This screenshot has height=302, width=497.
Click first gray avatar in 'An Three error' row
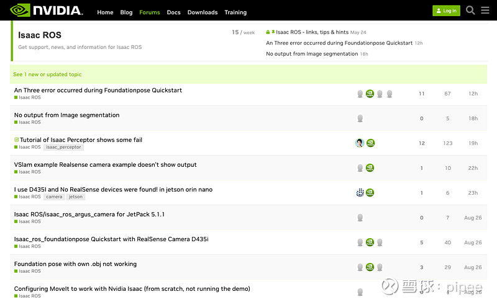(x=360, y=94)
